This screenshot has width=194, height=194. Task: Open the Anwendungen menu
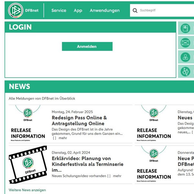tap(104, 10)
